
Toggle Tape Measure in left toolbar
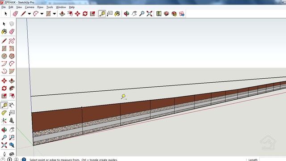point(4,105)
